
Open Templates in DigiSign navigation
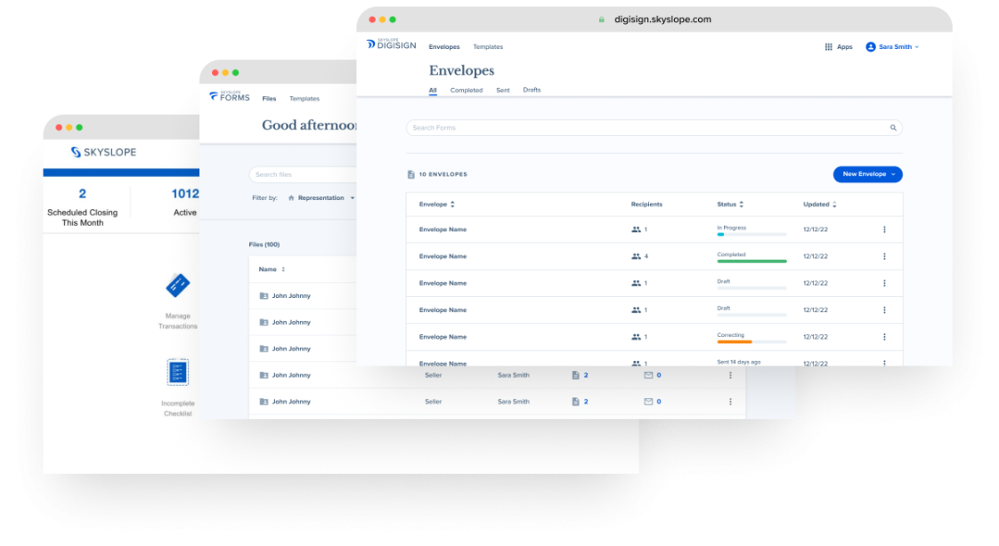(x=488, y=47)
